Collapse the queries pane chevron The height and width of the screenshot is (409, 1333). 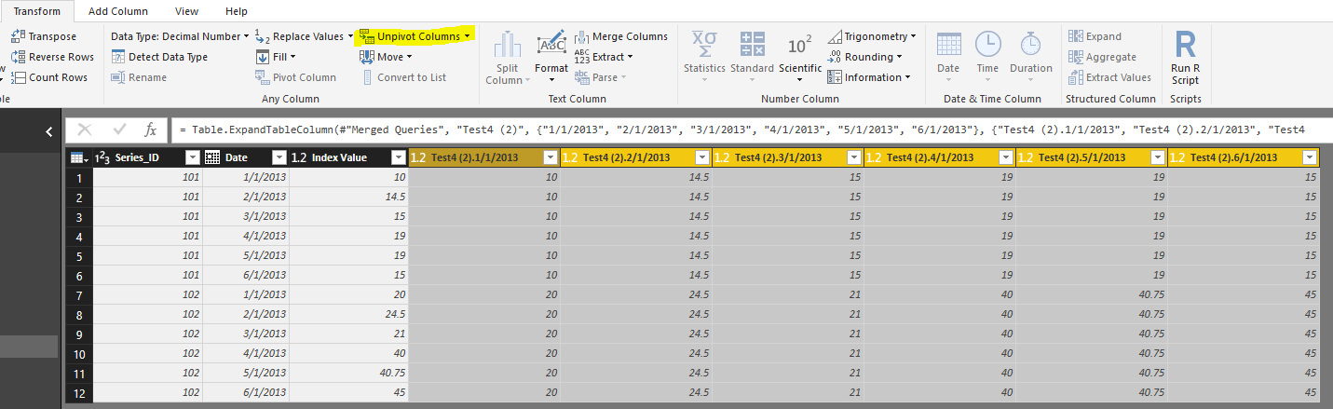coord(49,132)
